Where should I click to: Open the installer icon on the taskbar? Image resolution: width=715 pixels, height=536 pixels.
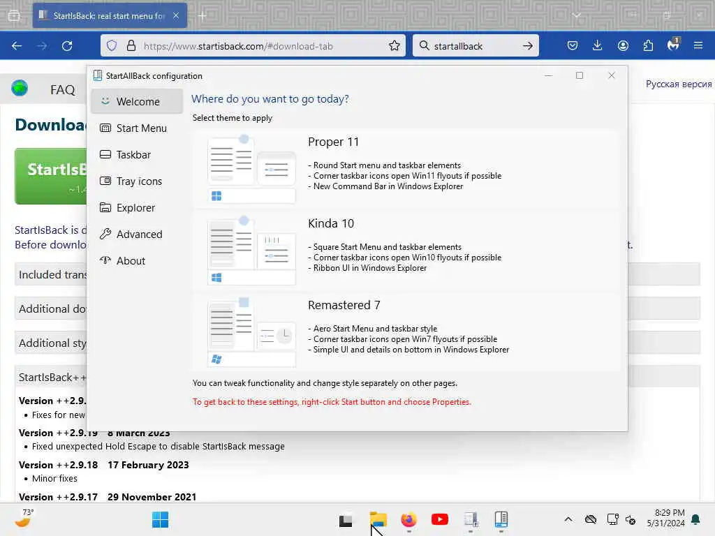[x=471, y=519]
